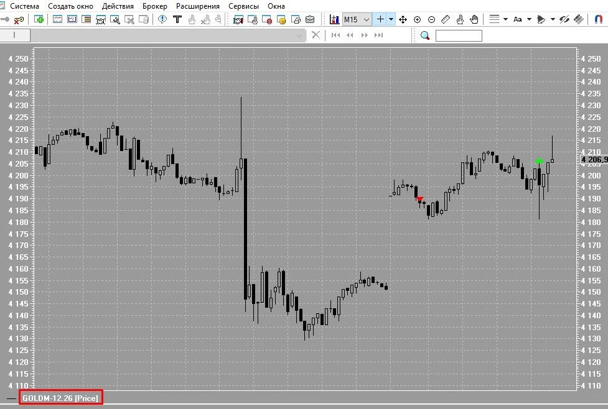Click the blue exclamation alert icon

click(162, 19)
